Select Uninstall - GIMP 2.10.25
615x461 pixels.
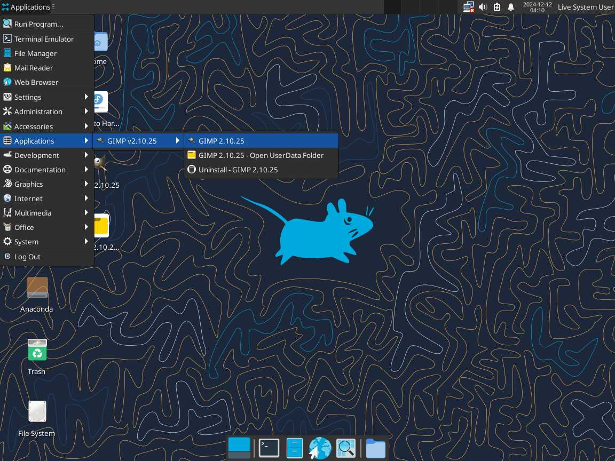click(261, 170)
